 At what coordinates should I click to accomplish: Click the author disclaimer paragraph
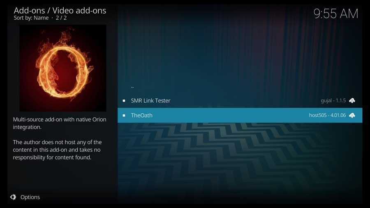[57, 150]
